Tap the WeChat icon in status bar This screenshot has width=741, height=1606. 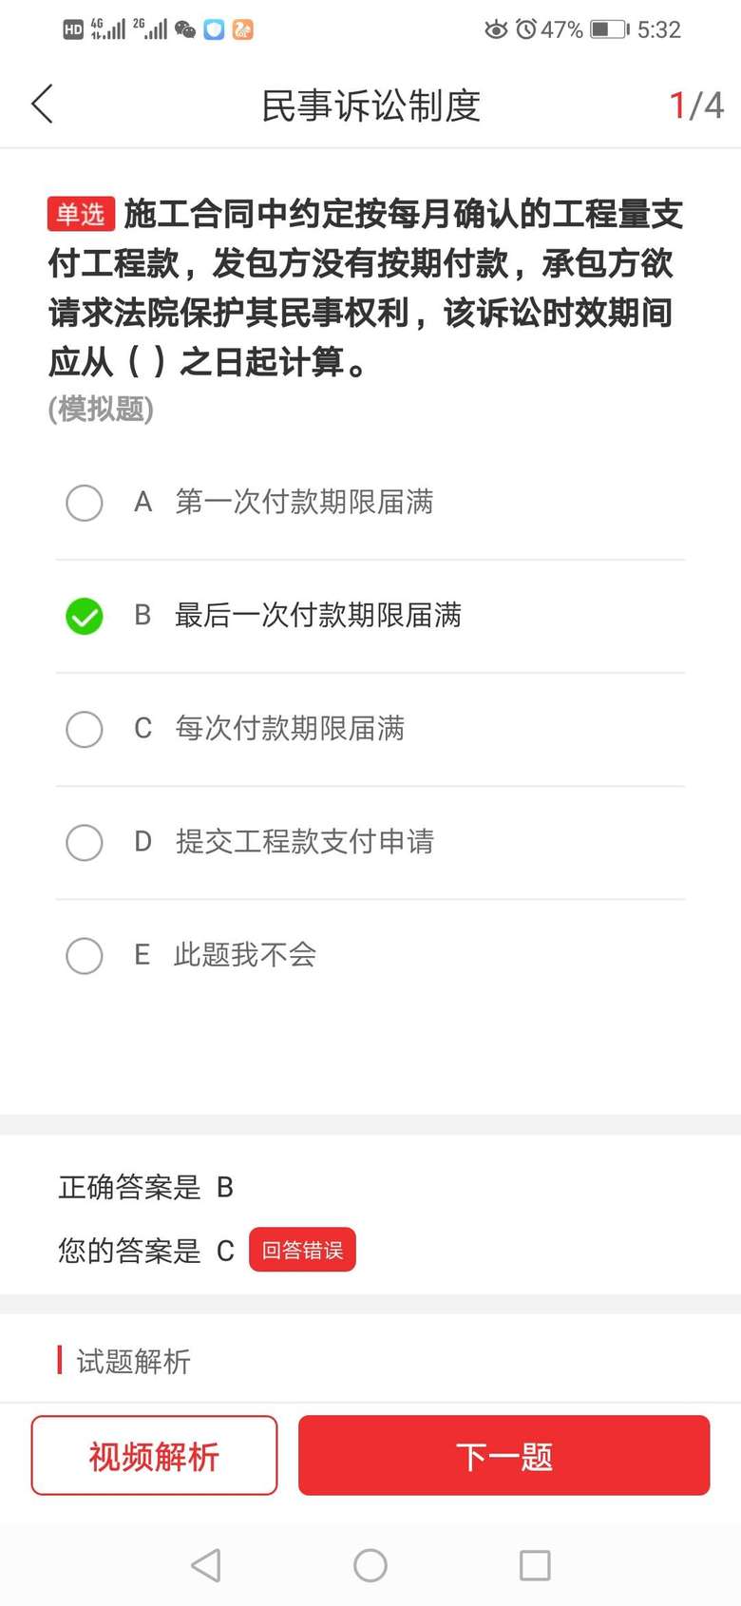coord(186,30)
